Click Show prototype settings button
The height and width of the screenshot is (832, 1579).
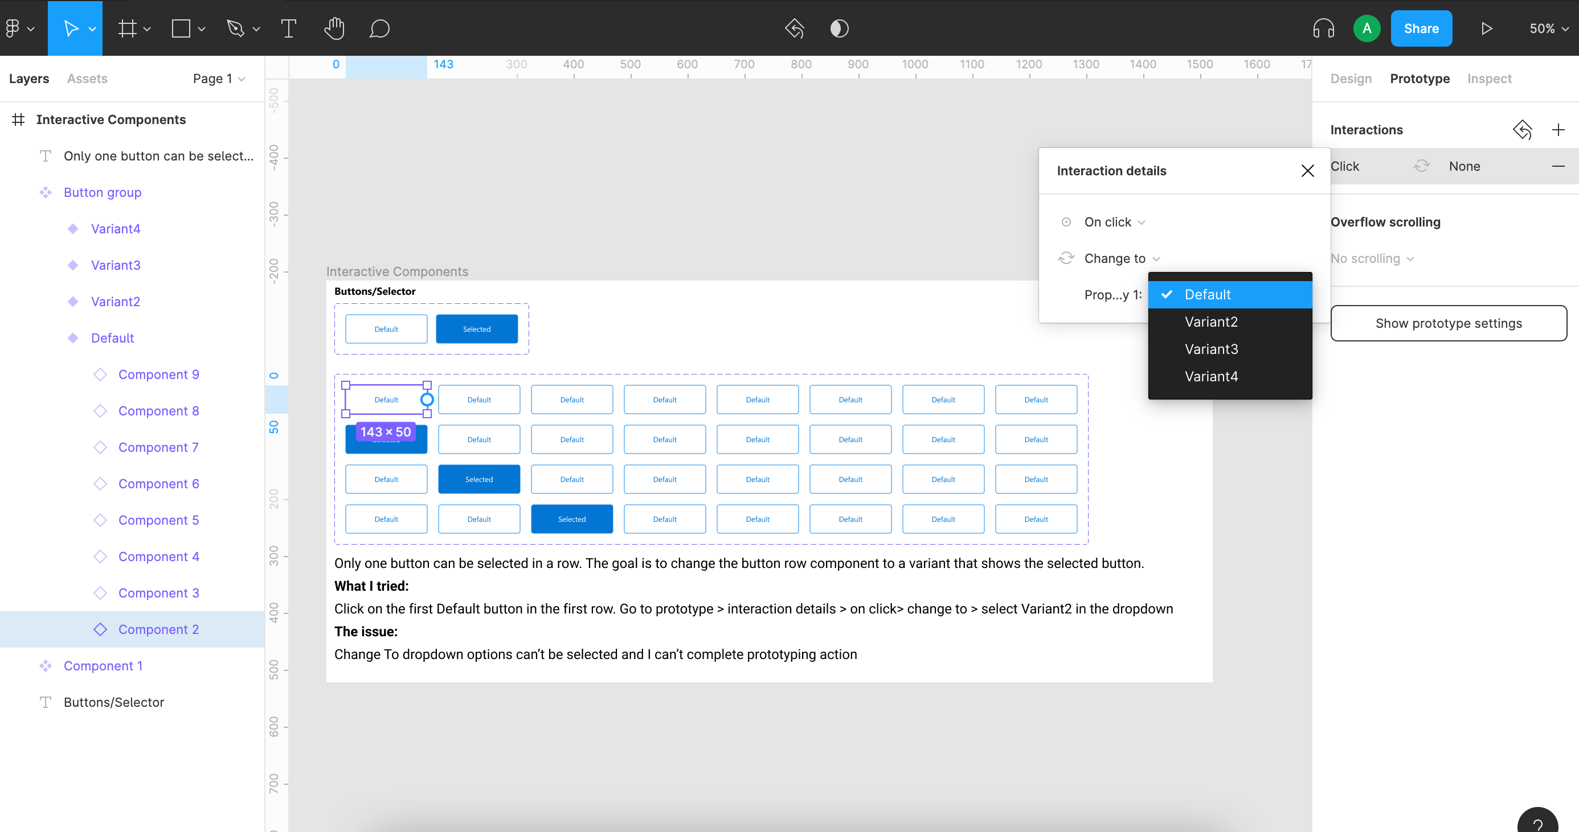click(x=1450, y=323)
